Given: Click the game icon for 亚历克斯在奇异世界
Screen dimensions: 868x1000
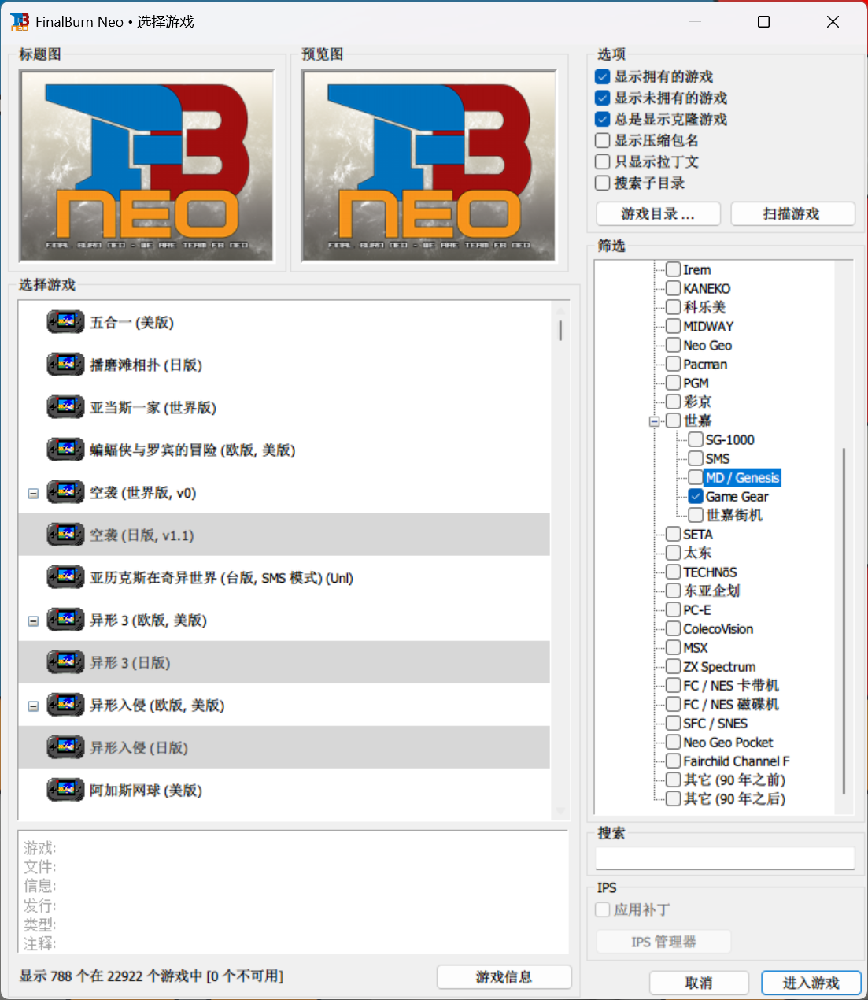Looking at the screenshot, I should click(65, 577).
